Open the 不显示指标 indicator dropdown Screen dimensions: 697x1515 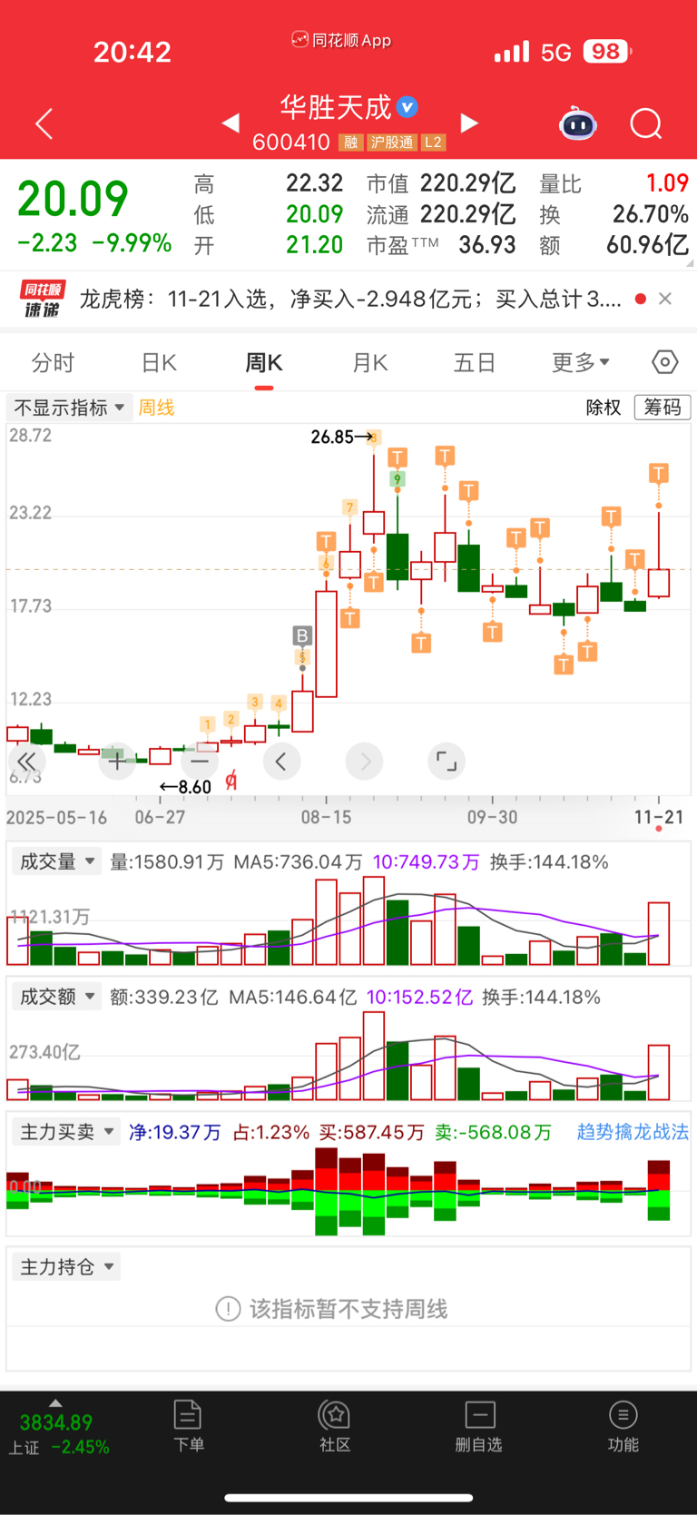[x=69, y=408]
